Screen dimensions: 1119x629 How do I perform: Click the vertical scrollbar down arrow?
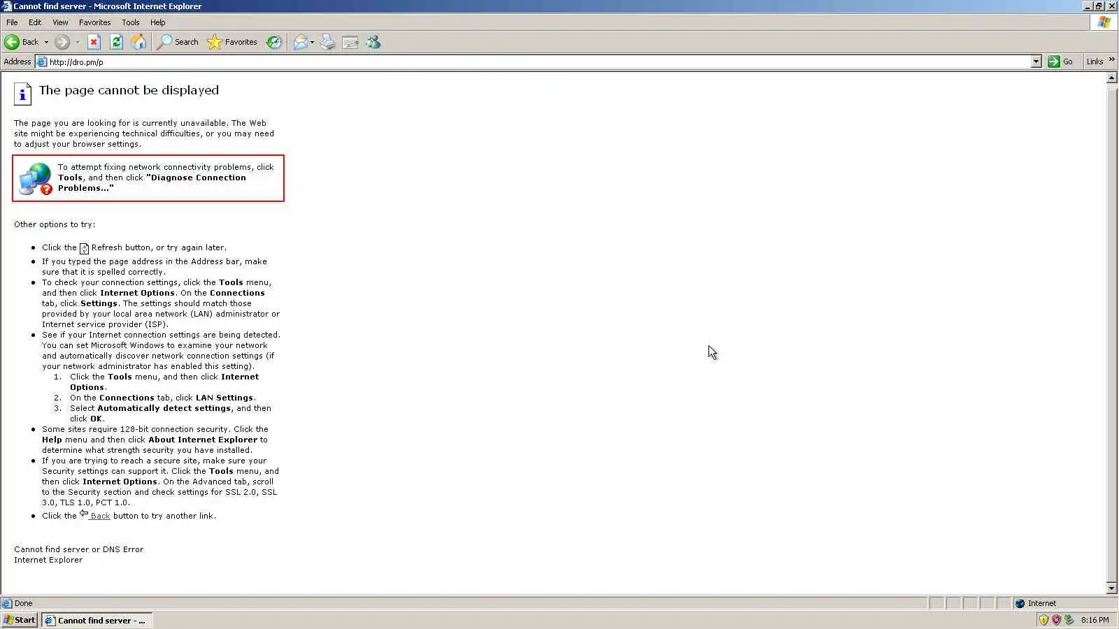1112,588
